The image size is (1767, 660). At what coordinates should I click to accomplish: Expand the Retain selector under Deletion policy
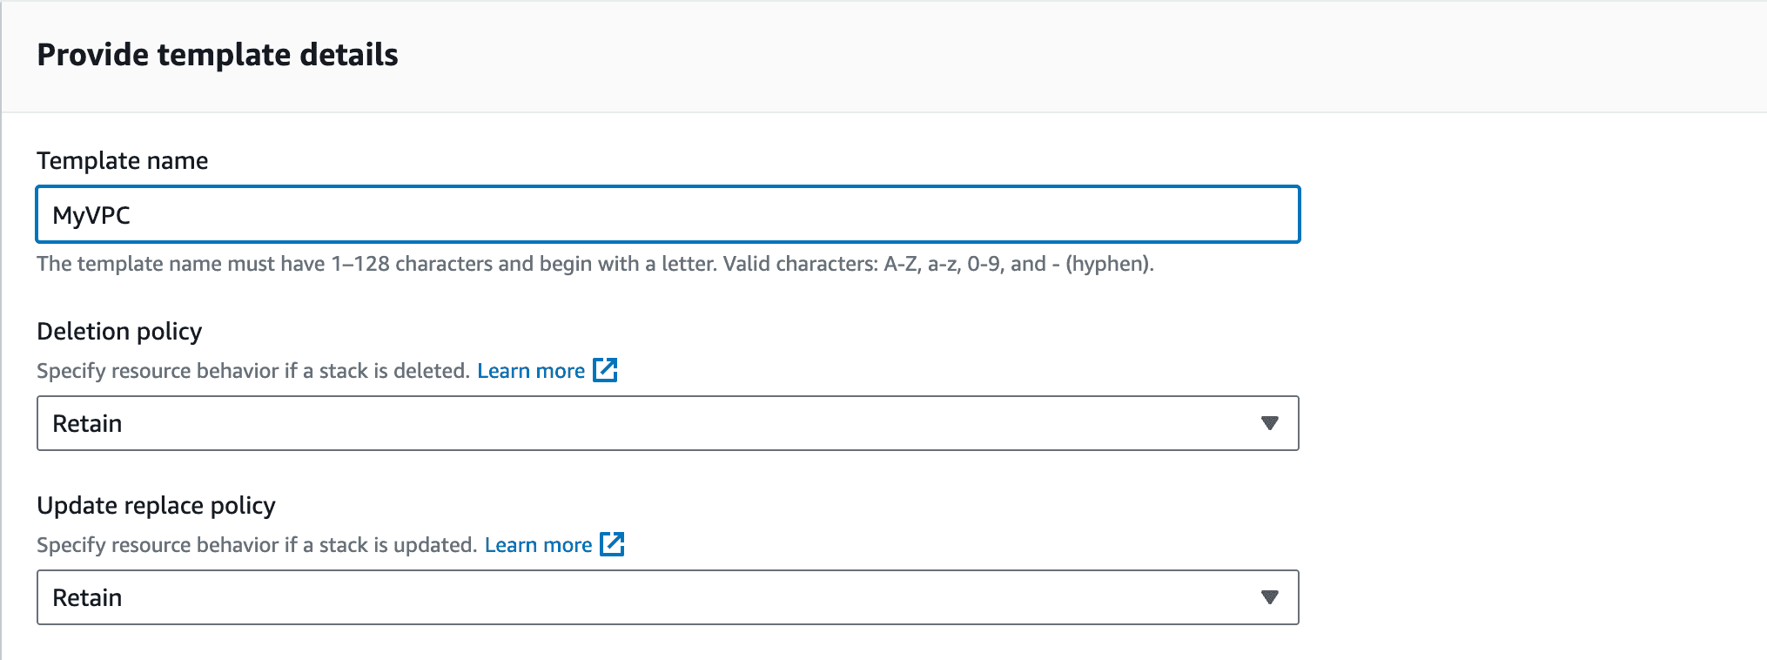click(x=667, y=424)
